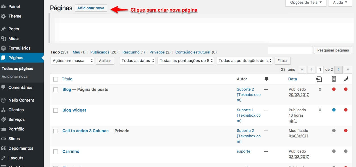This screenshot has height=167, width=356.
Task: Click the blue SEO dot for Blog Widget
Action: [x=334, y=110]
